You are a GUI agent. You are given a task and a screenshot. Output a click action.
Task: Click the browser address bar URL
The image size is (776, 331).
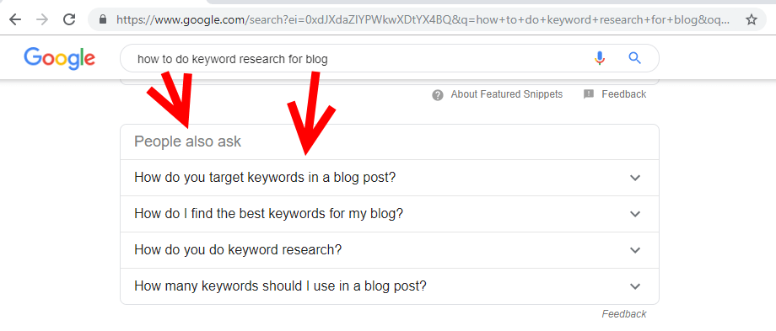[422, 19]
